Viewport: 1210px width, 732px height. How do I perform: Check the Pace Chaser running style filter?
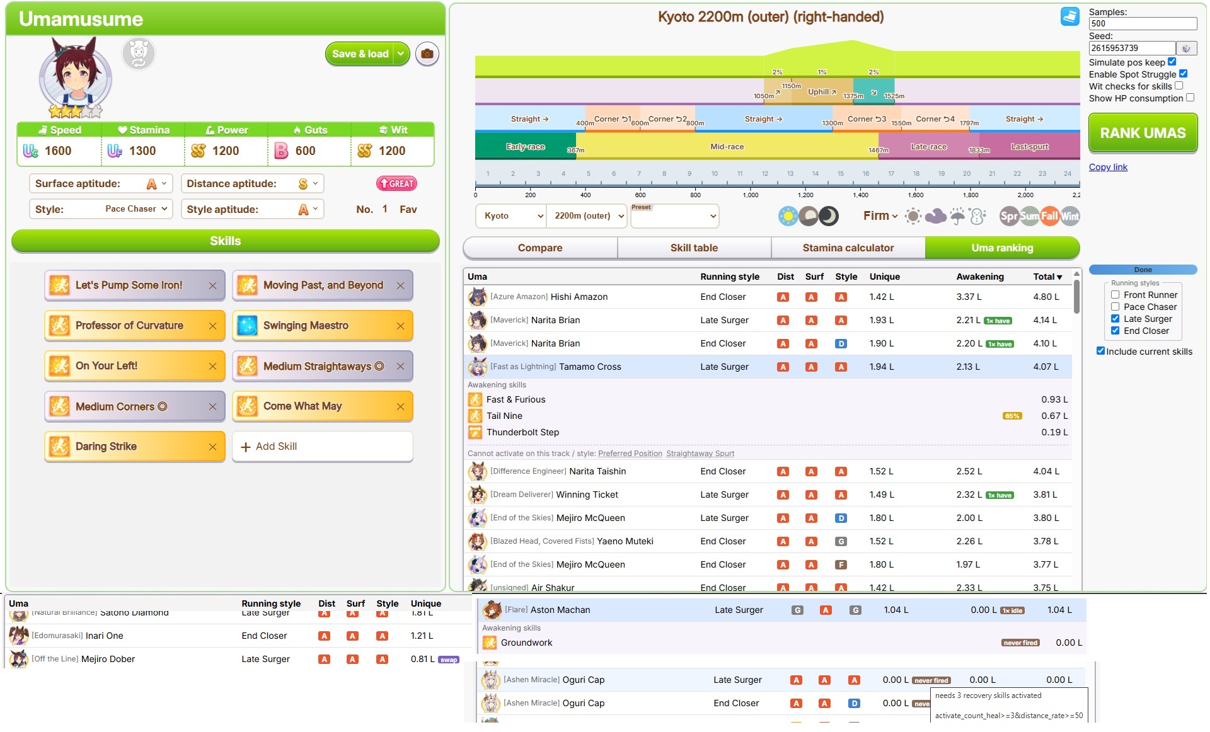click(x=1115, y=307)
